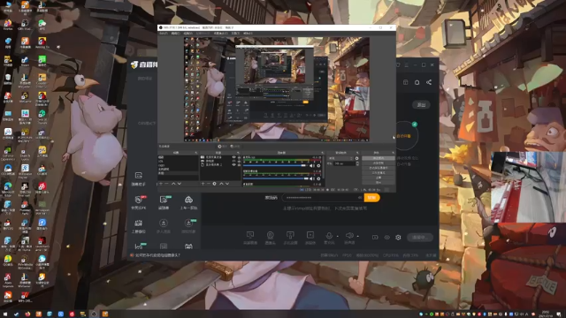Open the View menu in OBS

click(x=187, y=34)
